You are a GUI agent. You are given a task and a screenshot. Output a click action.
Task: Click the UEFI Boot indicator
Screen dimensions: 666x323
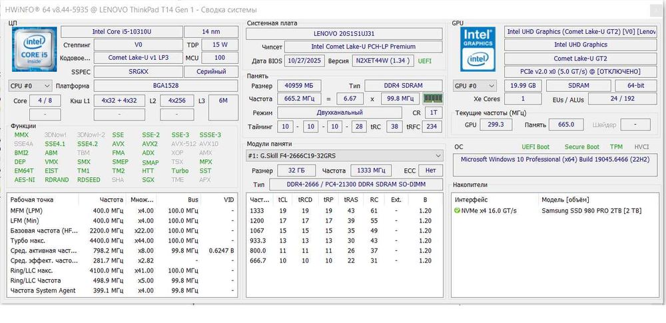(x=535, y=147)
